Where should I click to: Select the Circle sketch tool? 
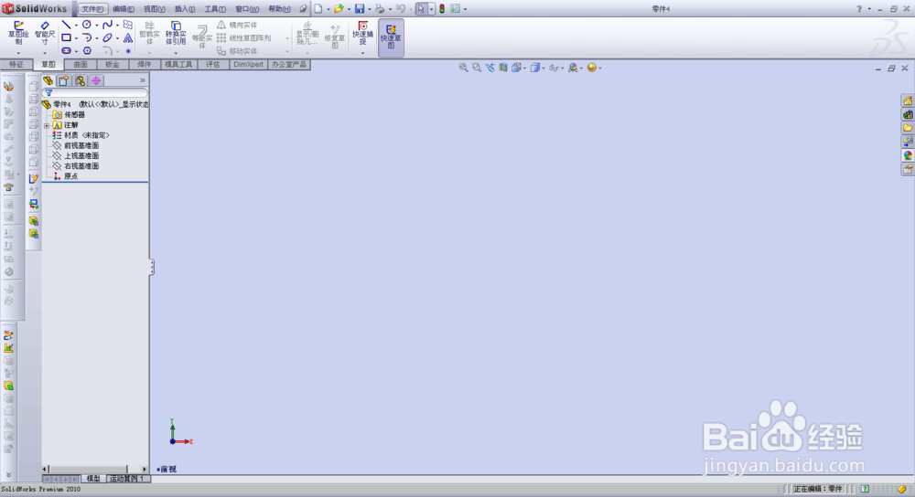(87, 25)
